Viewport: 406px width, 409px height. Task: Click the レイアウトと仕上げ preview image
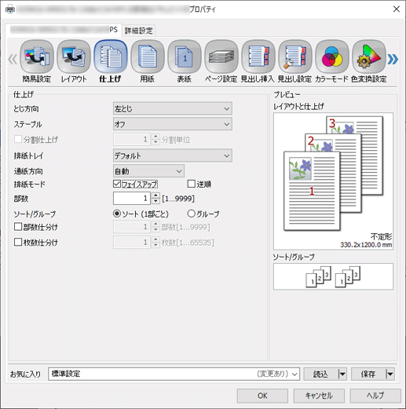click(333, 181)
